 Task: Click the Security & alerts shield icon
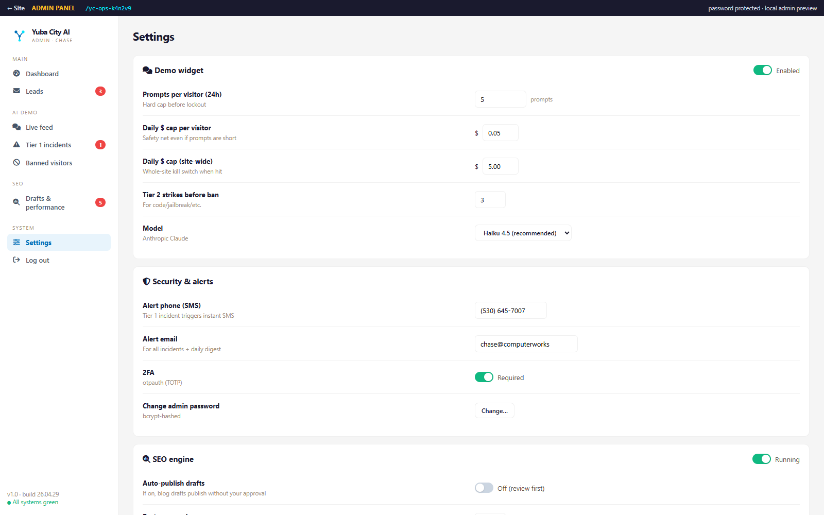[x=146, y=282]
